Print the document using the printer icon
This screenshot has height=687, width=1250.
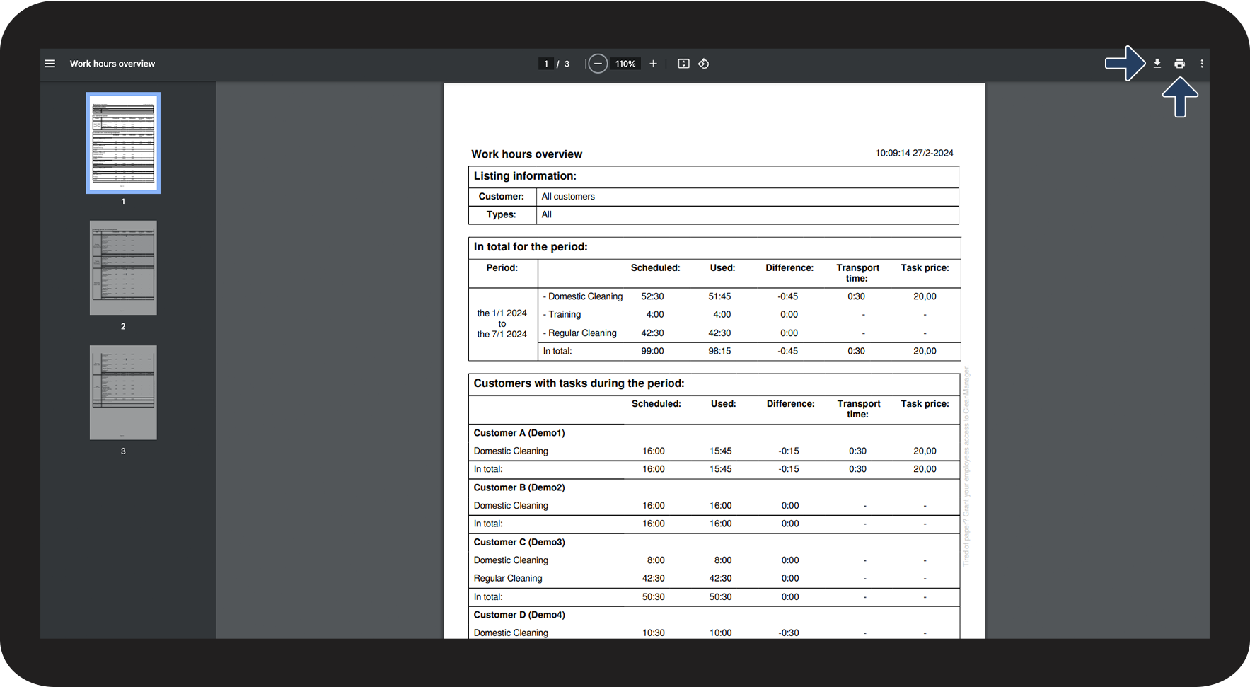pos(1179,64)
